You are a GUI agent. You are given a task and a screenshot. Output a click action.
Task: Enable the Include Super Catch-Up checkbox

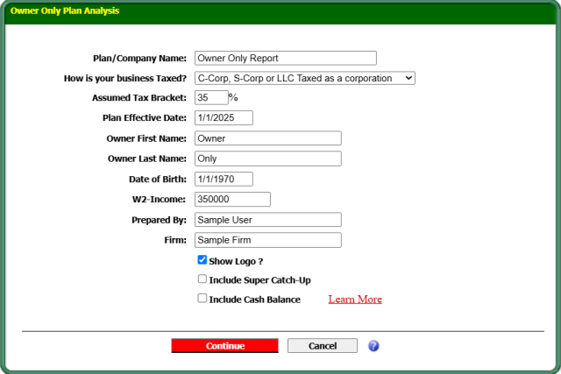coord(202,279)
